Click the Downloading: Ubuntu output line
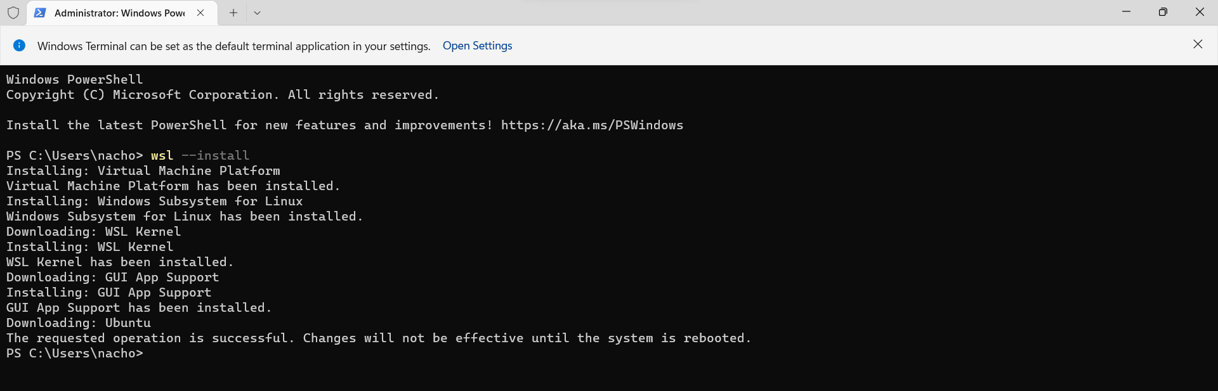The height and width of the screenshot is (391, 1218). click(x=79, y=323)
